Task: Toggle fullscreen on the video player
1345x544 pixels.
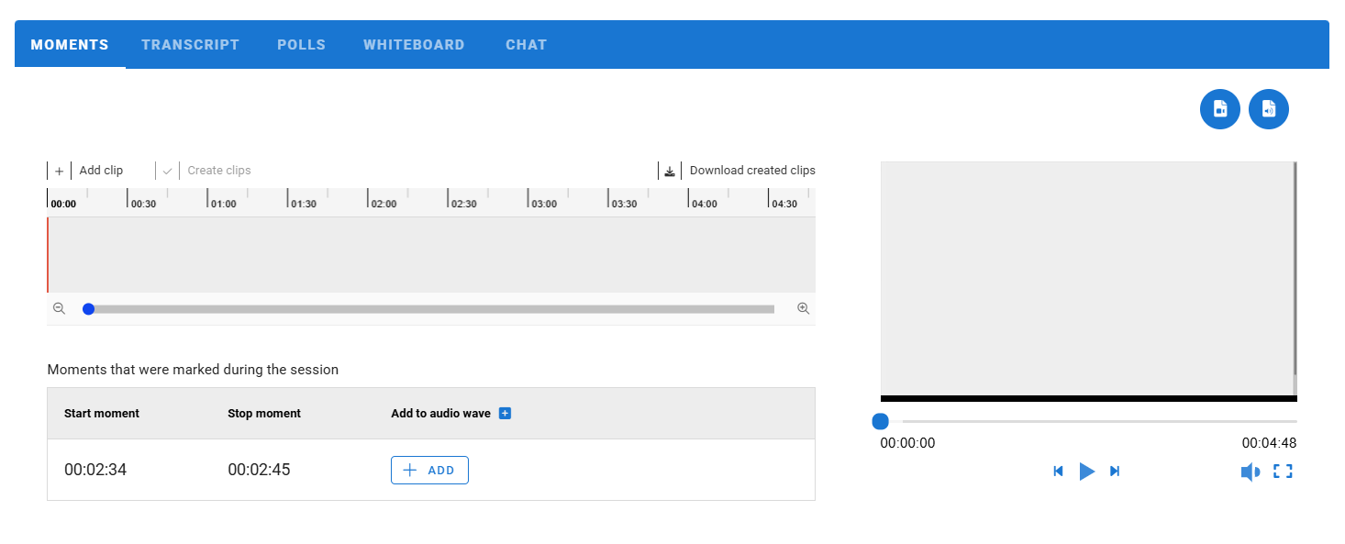Action: pyautogui.click(x=1283, y=472)
